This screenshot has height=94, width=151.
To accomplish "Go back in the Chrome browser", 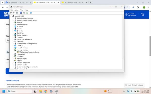I will [x=3, y=7].
